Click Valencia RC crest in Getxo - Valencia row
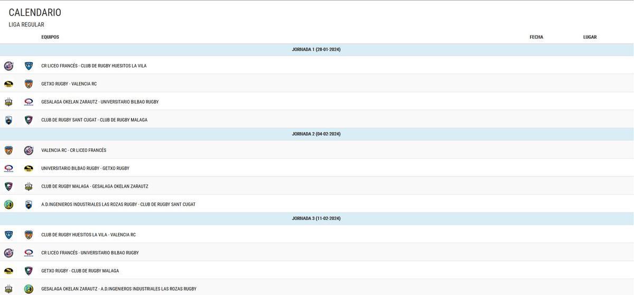The width and height of the screenshot is (634, 295). 29,84
